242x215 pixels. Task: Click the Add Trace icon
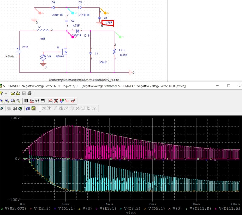click(51, 101)
